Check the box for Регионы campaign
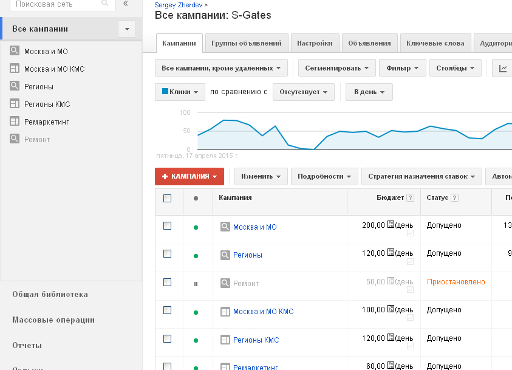 [x=167, y=254]
